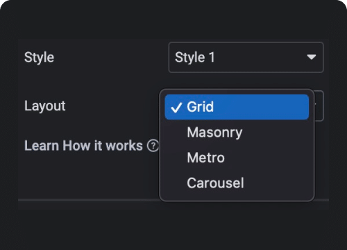The height and width of the screenshot is (250, 347).
Task: Click the Layout dropdown edge behind the menu
Action: click(x=319, y=106)
